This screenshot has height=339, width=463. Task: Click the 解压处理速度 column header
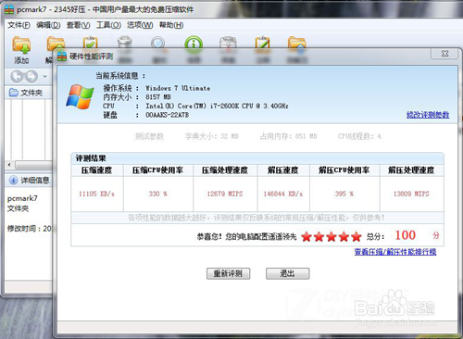[x=411, y=170]
